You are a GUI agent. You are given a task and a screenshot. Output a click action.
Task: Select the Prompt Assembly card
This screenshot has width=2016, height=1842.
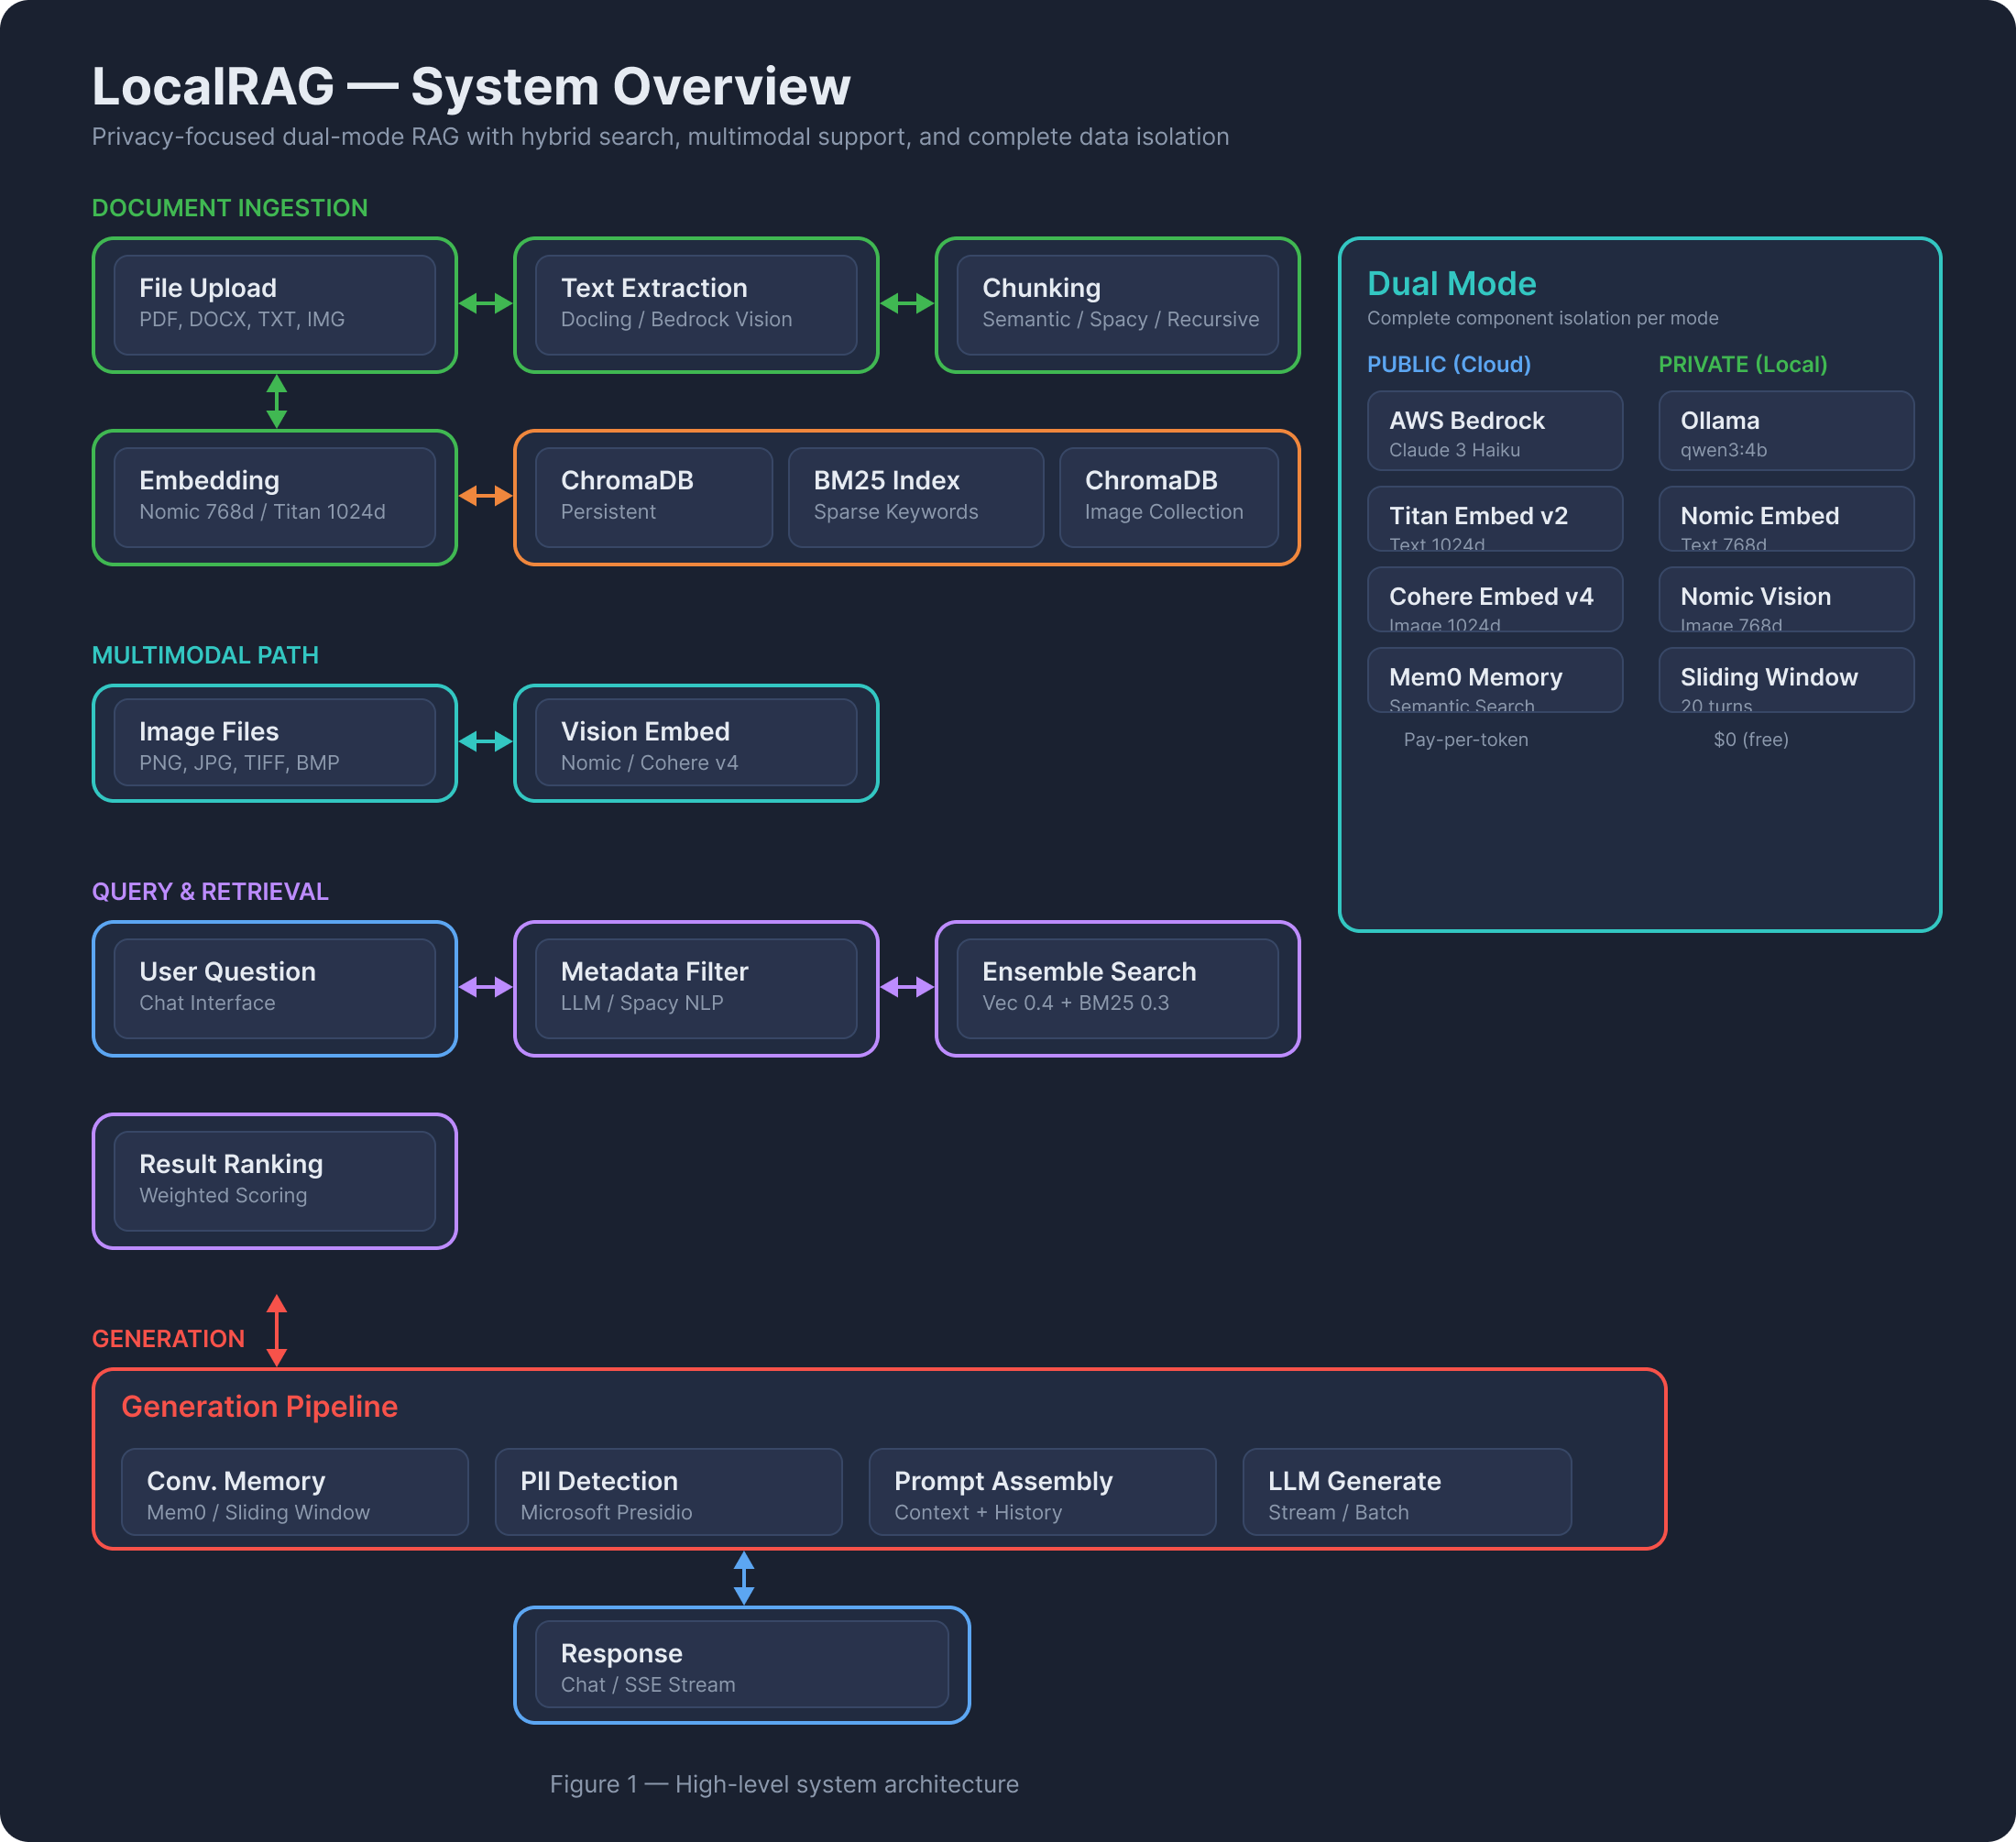pyautogui.click(x=1043, y=1492)
